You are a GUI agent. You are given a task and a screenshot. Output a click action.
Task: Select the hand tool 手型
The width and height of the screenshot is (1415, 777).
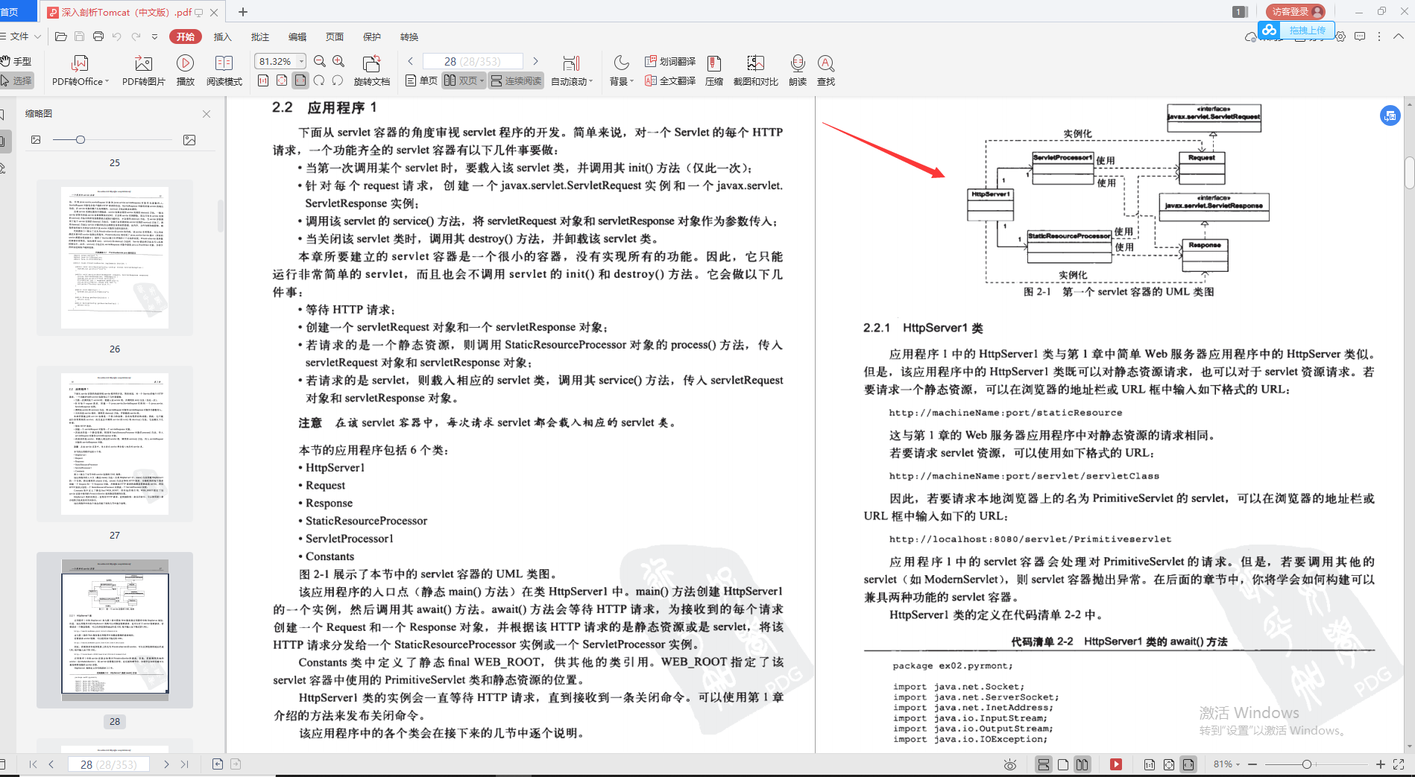18,61
